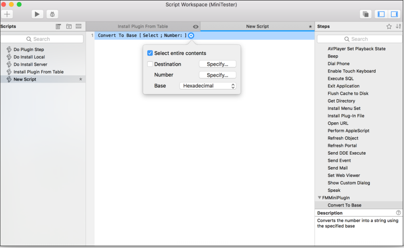Toggle the right Steps pane visibility
Image resolution: width=404 pixels, height=248 pixels.
pyautogui.click(x=394, y=14)
